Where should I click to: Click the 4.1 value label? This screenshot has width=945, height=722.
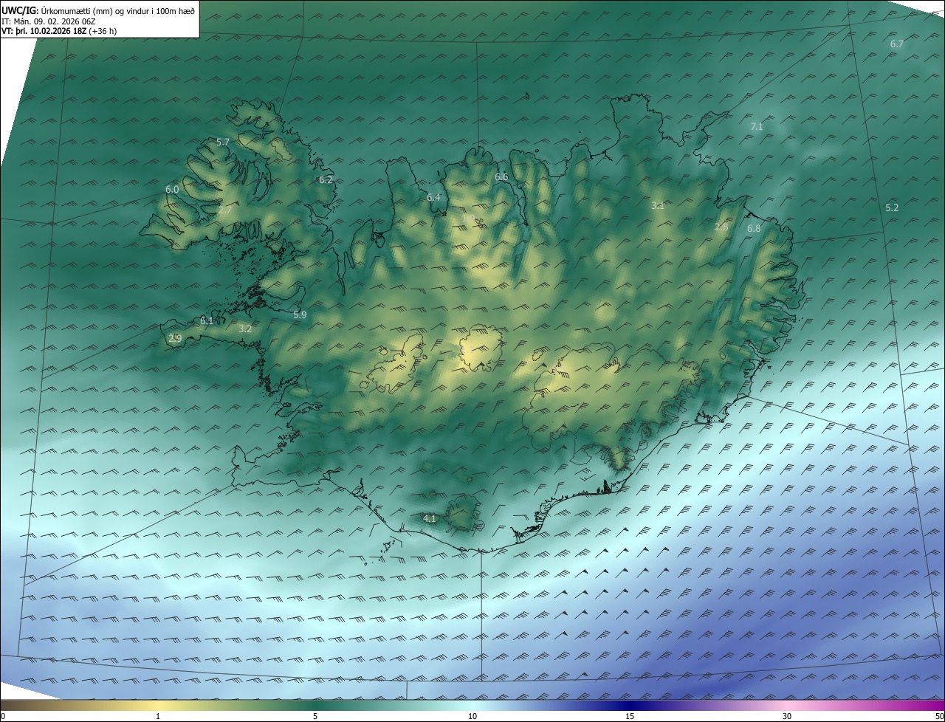(430, 519)
